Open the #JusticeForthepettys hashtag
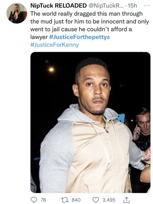 [79, 37]
